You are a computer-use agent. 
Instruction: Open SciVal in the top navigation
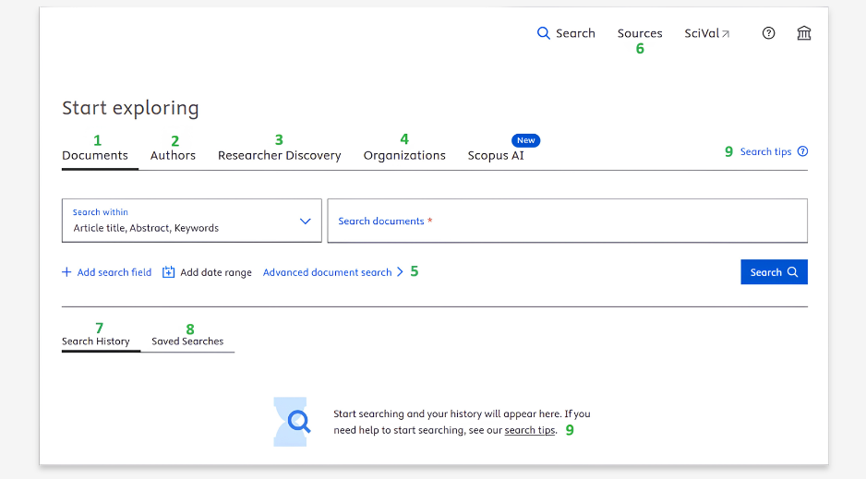(x=702, y=33)
